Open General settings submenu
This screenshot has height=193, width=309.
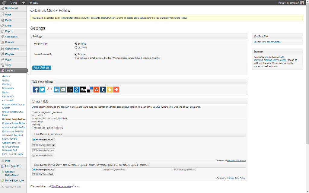pos(6,76)
